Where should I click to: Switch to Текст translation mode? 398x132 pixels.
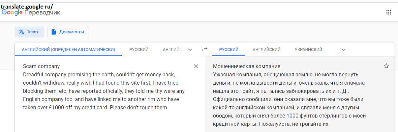click(x=29, y=32)
